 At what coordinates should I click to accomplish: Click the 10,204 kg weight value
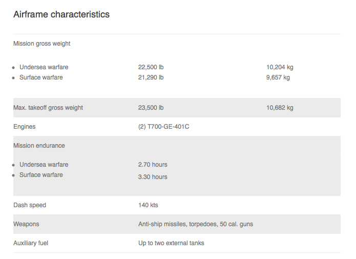pos(280,67)
